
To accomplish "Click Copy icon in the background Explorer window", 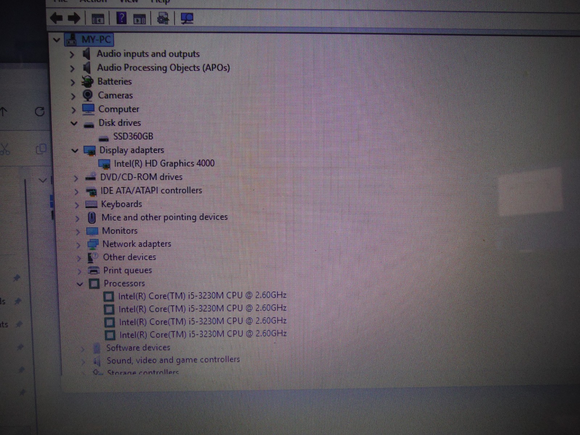I will (x=41, y=149).
